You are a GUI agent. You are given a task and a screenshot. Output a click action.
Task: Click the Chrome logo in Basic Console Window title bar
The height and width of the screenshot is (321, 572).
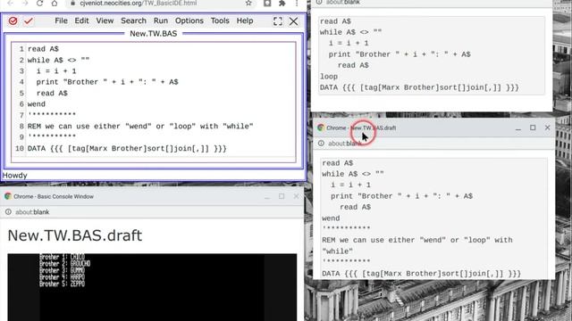click(x=8, y=196)
